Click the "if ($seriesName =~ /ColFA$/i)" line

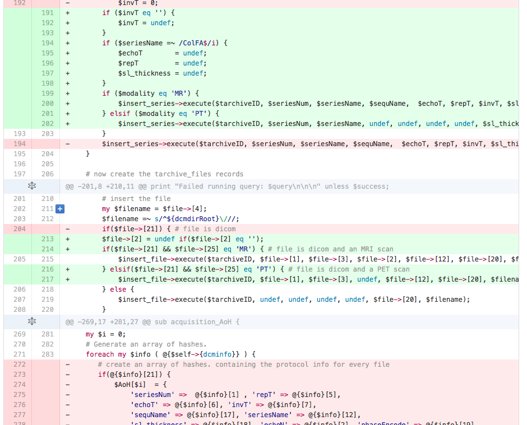coord(164,43)
